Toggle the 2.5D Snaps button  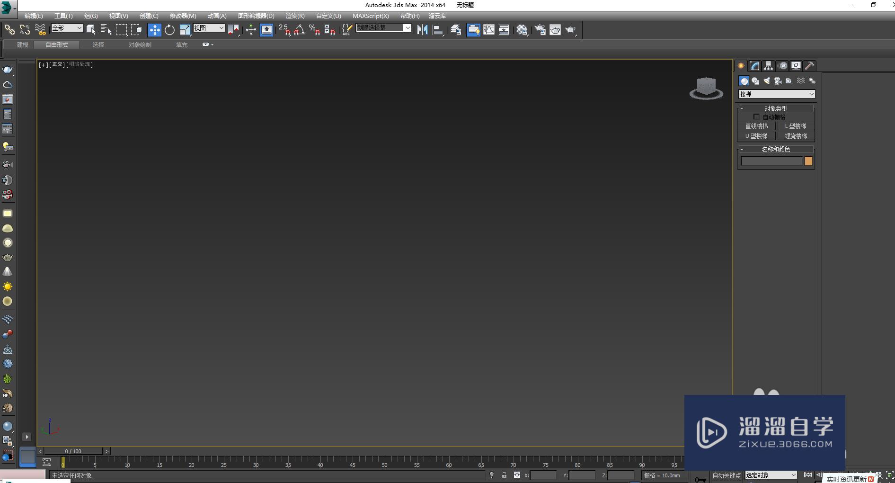point(284,30)
